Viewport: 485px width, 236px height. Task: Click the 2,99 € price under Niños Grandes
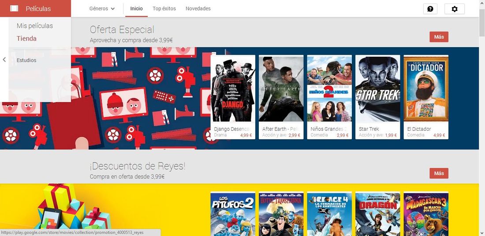343,135
